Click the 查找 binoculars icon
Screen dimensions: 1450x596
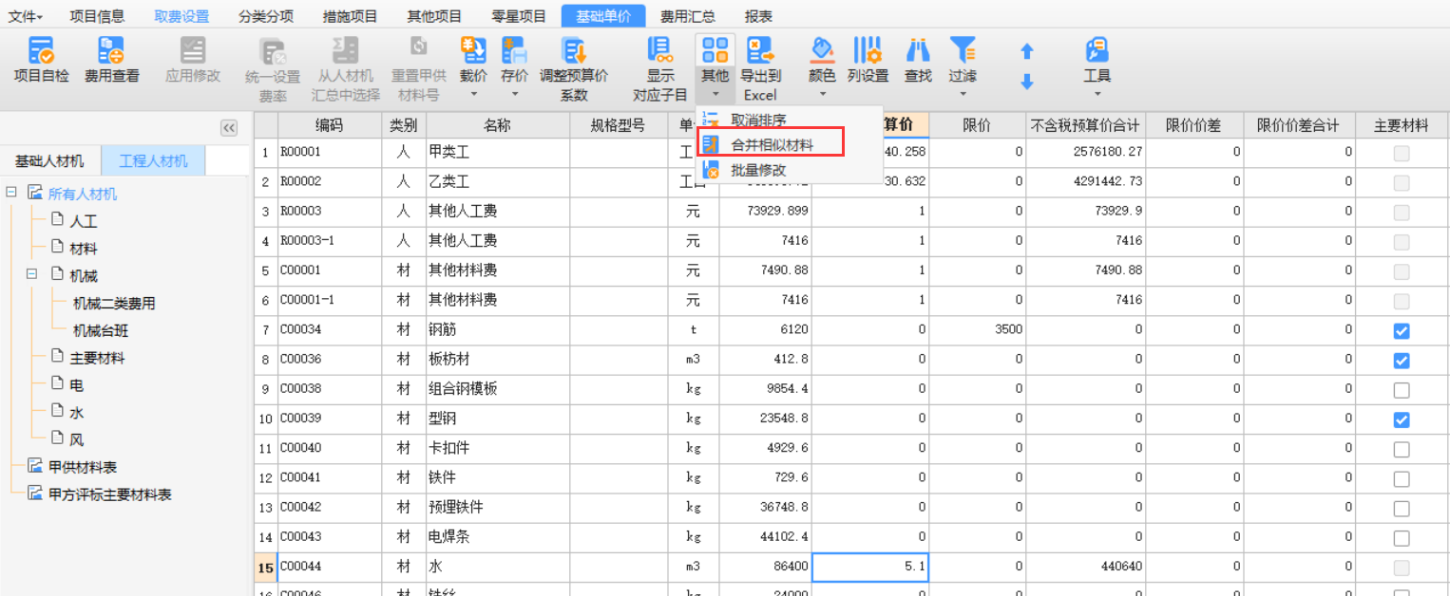(918, 51)
